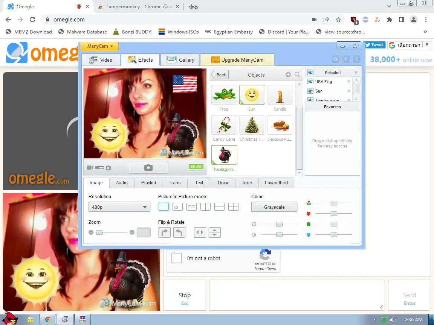Image resolution: width=434 pixels, height=325 pixels.
Task: Adjust the contrast slider
Action: tap(279, 235)
